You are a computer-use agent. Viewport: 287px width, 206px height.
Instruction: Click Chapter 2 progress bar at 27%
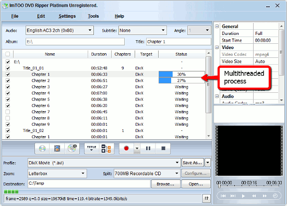coord(182,80)
